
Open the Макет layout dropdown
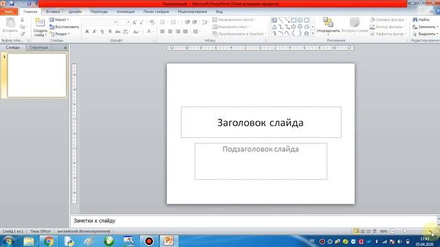[x=60, y=20]
